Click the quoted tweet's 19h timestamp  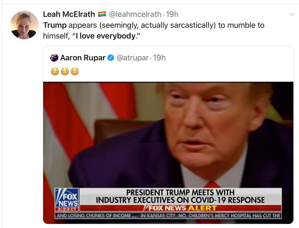coord(160,58)
